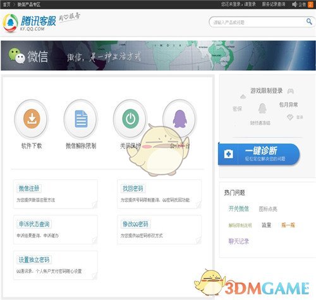Open the purple penguin 公众平台 icon
This screenshot has width=316, height=300.
179,119
